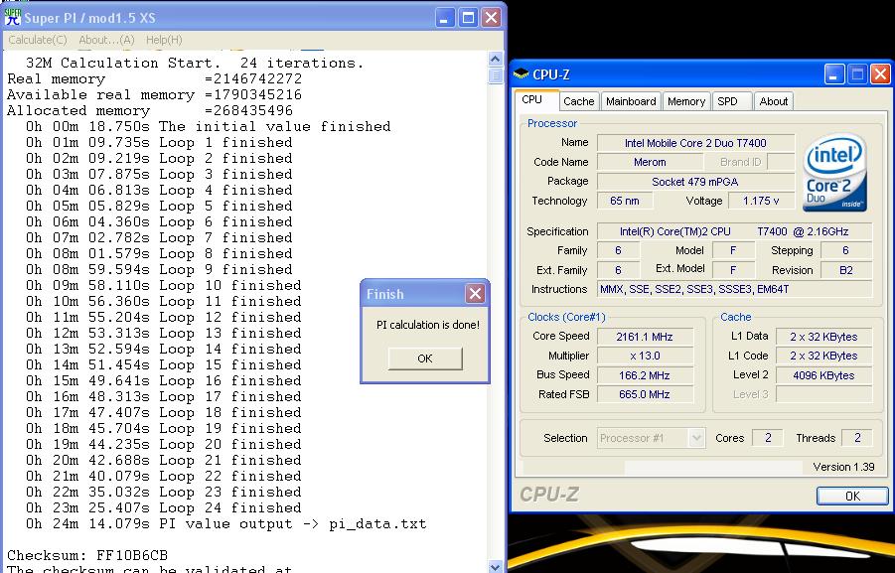This screenshot has height=573, width=895.
Task: Click the Multiplier value 'x 13.0'
Action: (x=645, y=356)
